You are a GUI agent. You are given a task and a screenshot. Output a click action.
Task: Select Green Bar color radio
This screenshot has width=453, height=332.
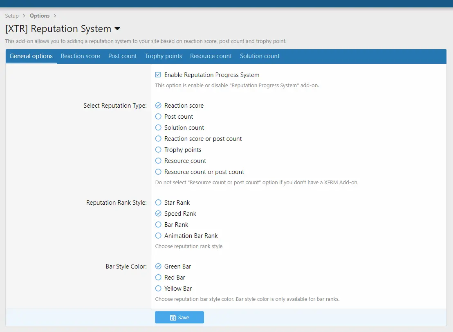pos(158,267)
